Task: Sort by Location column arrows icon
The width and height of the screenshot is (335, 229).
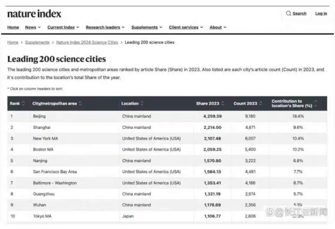Action: [142, 104]
